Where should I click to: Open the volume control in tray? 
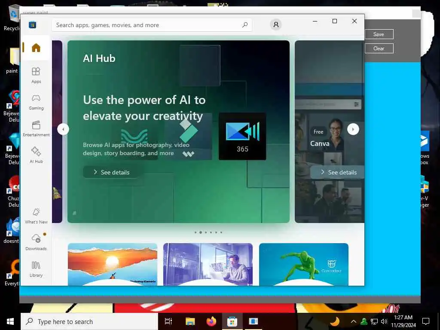pos(384,321)
